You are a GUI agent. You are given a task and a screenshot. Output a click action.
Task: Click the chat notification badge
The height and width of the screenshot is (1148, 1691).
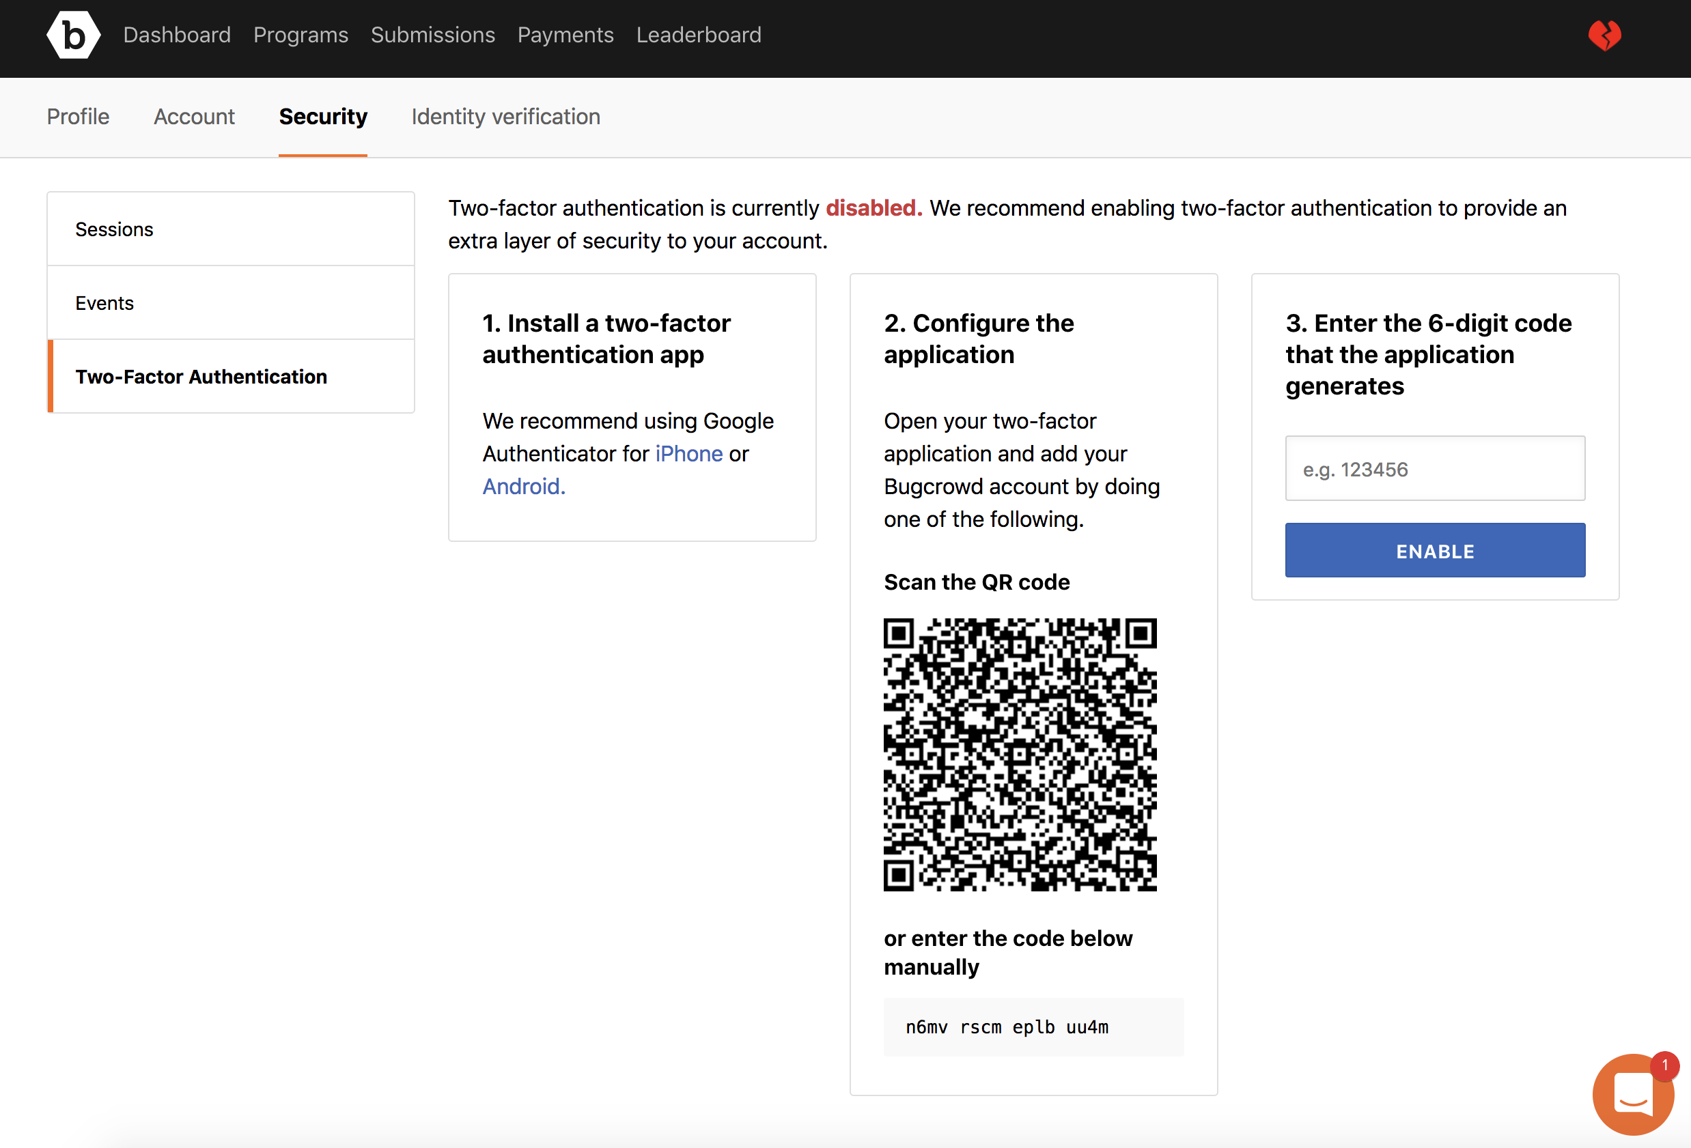point(1664,1065)
